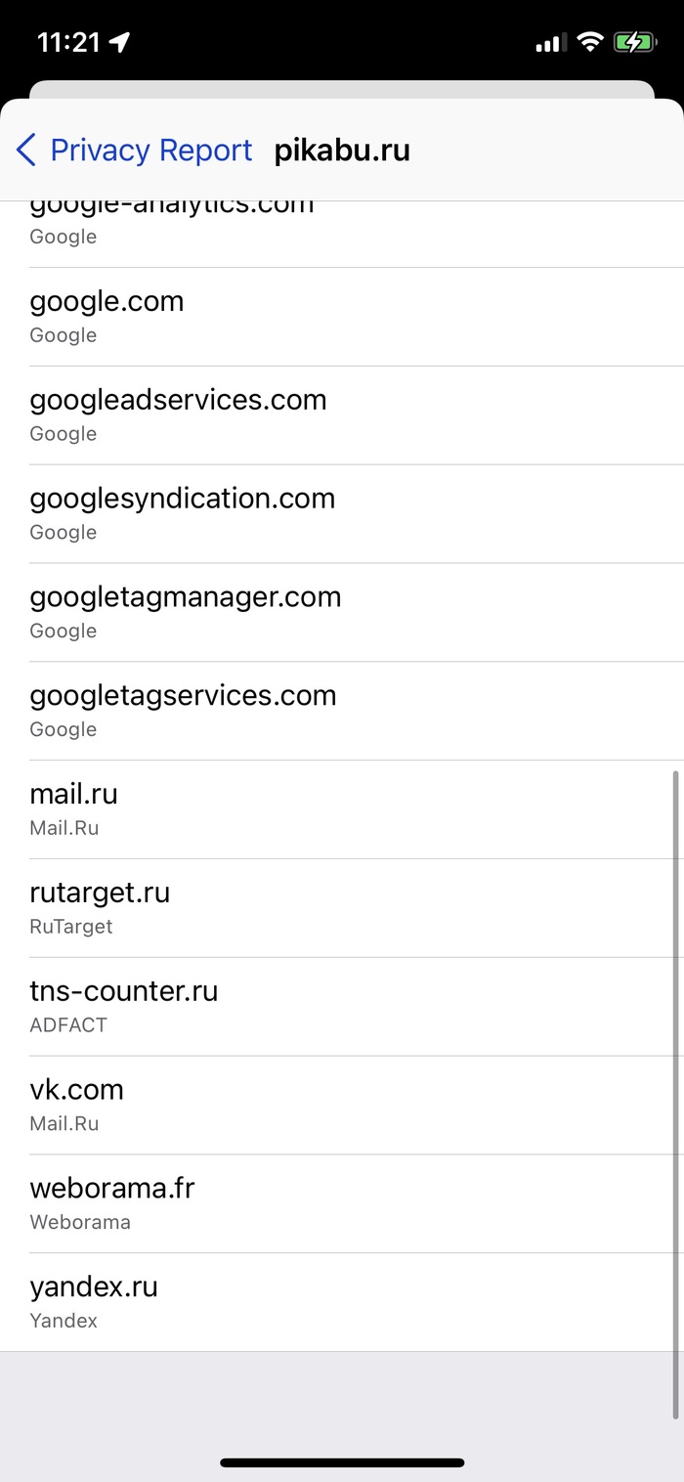The width and height of the screenshot is (684, 1482).
Task: Tap the home indicator bar
Action: pos(342,1462)
